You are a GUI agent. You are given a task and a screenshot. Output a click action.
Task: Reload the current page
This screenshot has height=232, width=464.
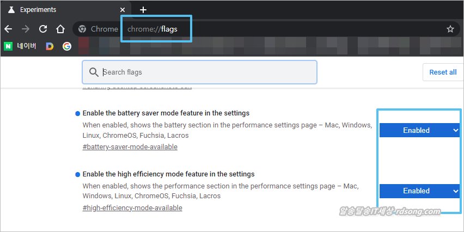pyautogui.click(x=43, y=29)
